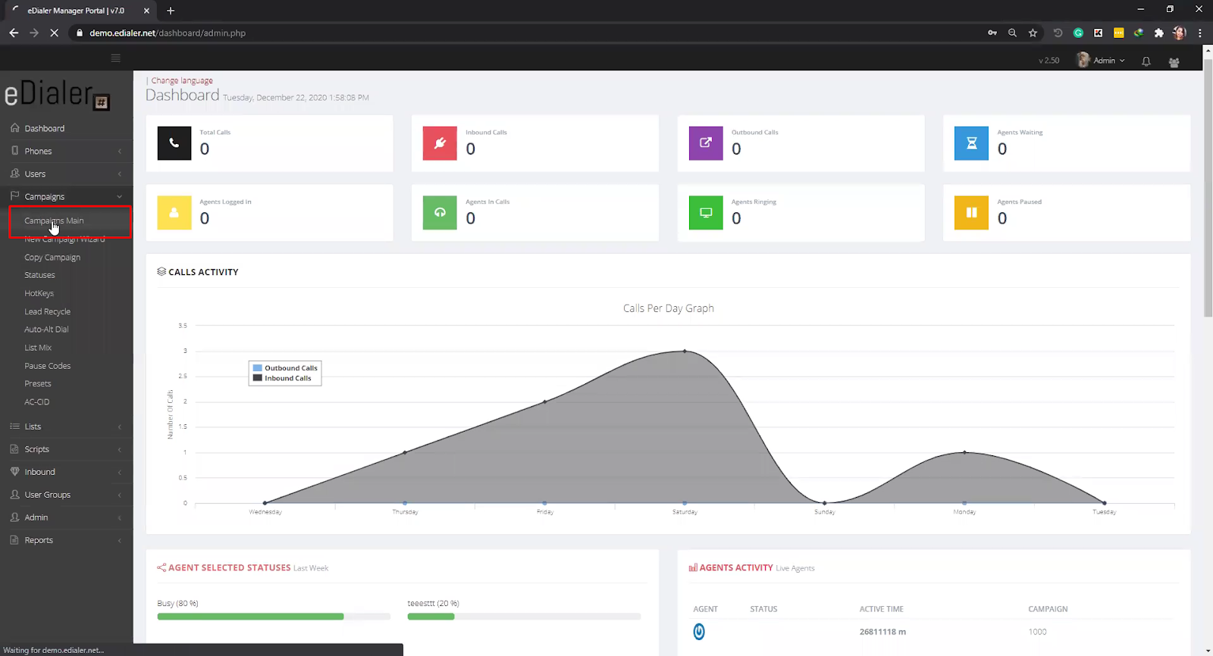The width and height of the screenshot is (1213, 656).
Task: Expand the Users sidebar menu
Action: (67, 173)
